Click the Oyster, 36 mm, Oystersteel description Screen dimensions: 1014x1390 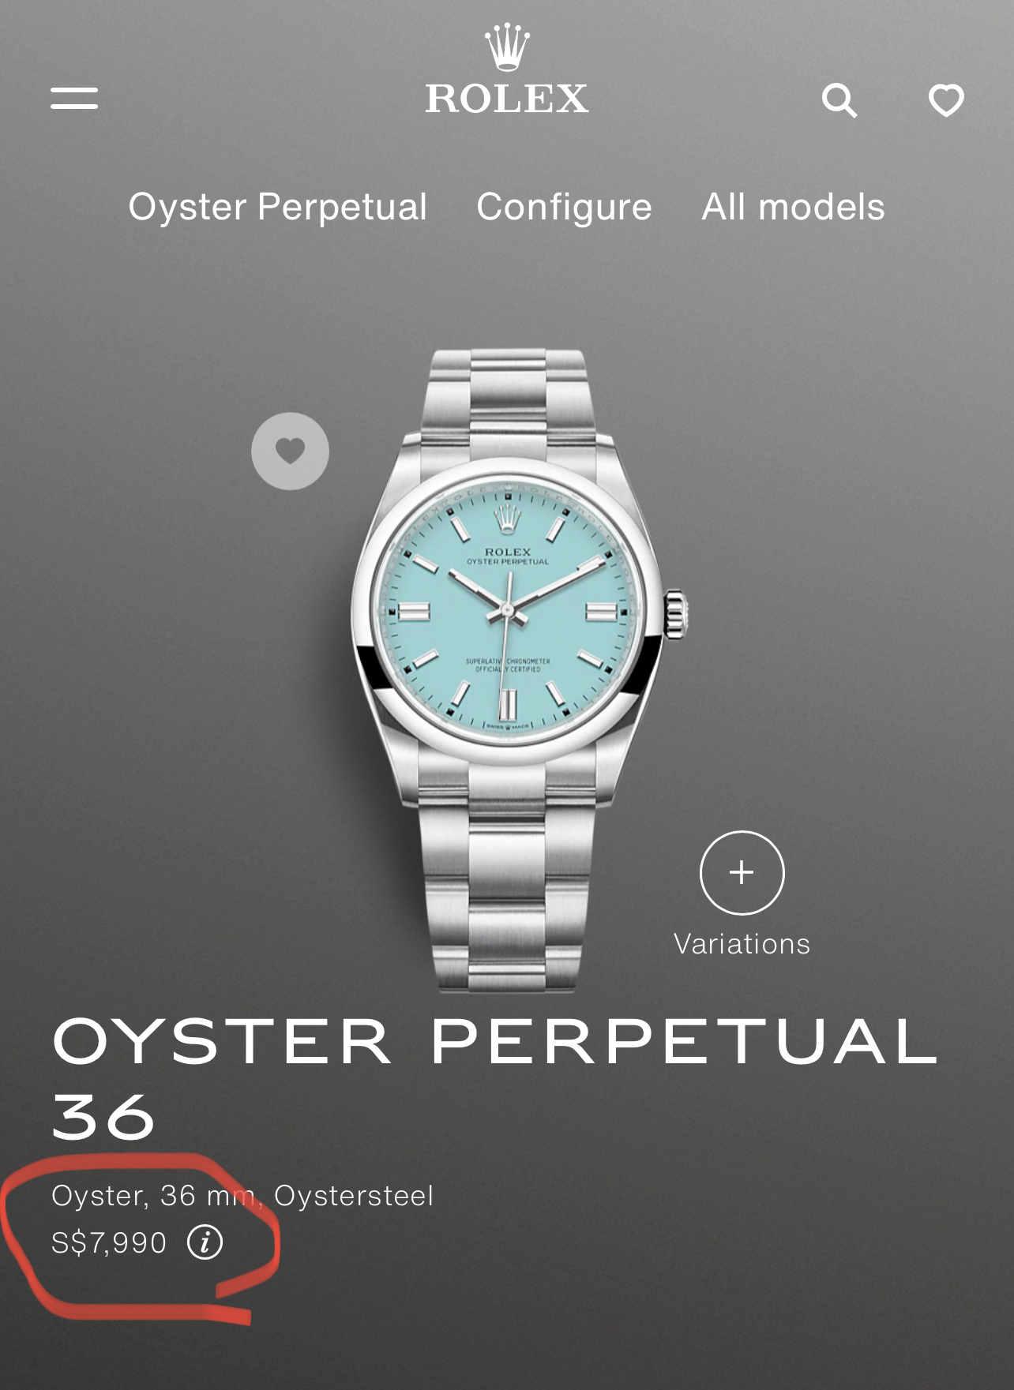tap(242, 1196)
